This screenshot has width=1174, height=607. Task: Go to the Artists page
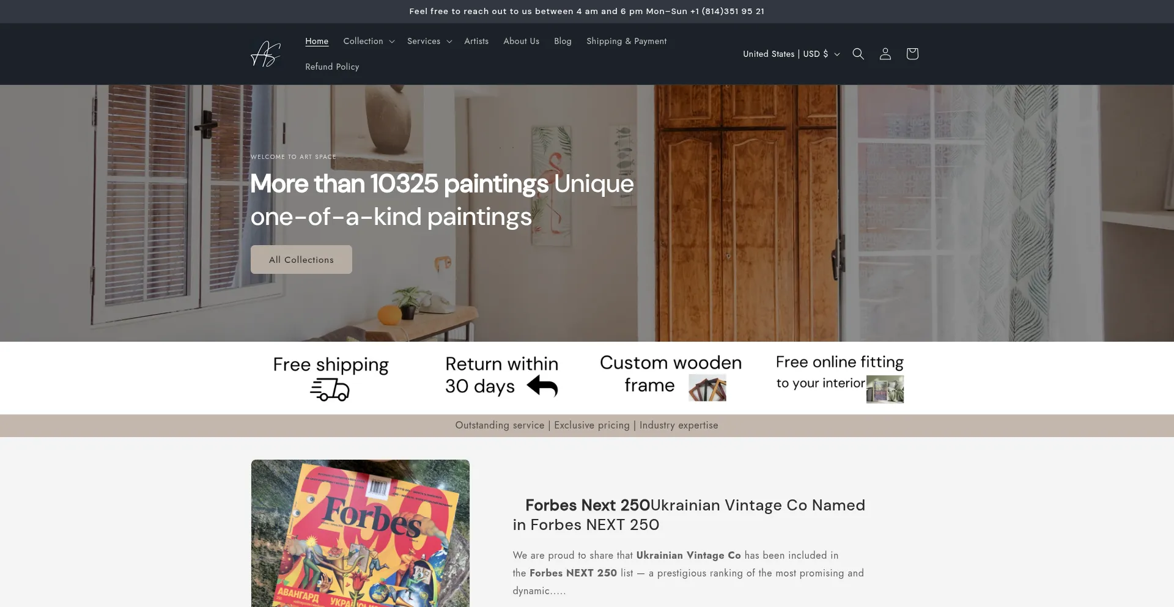[476, 41]
